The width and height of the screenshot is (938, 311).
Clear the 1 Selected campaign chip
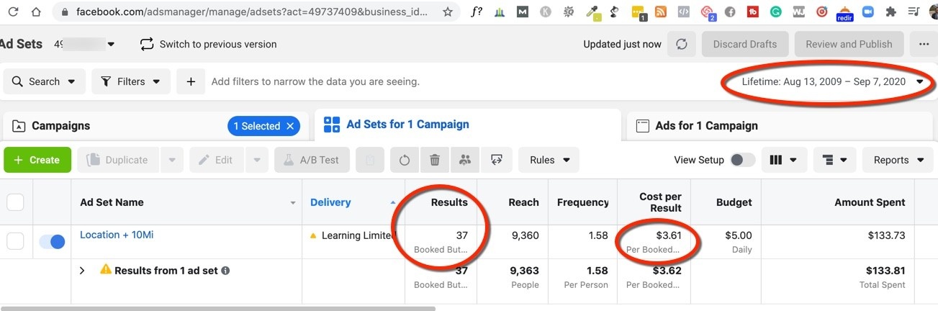pos(290,126)
